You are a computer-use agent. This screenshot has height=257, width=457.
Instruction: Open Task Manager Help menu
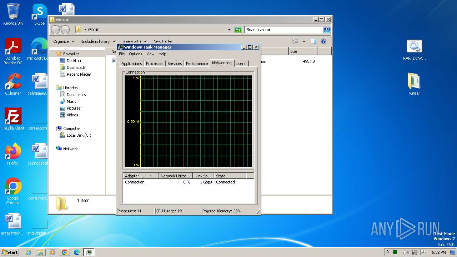[x=162, y=54]
